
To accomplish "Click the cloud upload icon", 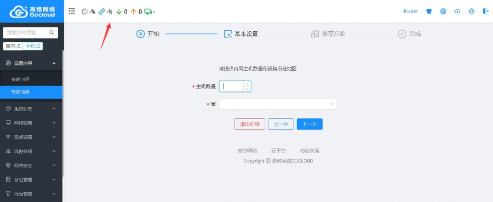I will (457, 11).
